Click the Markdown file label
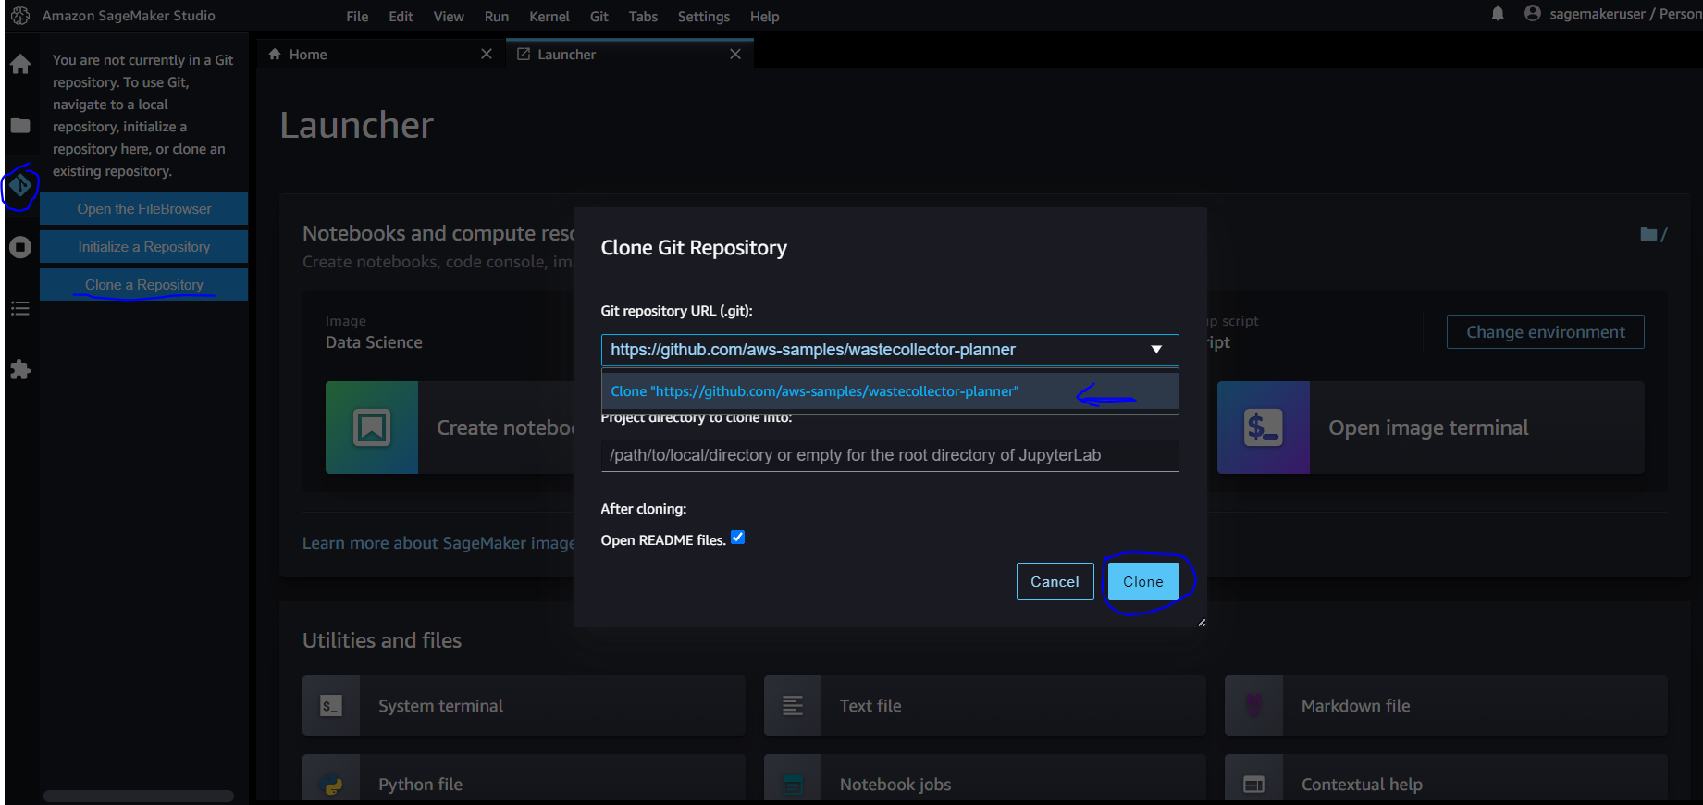 point(1356,706)
